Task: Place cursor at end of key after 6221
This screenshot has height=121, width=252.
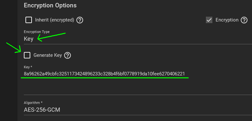Action: [x=185, y=74]
